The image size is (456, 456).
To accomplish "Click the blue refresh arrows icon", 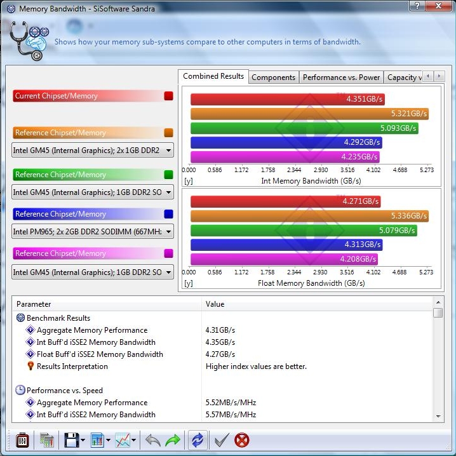I will [198, 440].
